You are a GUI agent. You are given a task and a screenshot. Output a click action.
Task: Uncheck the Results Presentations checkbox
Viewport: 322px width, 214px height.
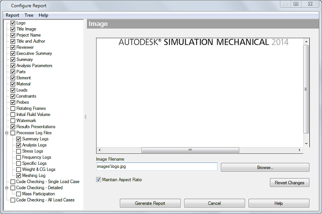click(13, 127)
